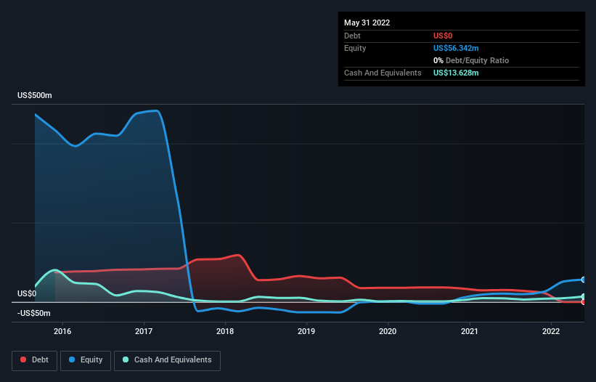Click the US$56.342m equity value
This screenshot has width=596, height=382.
coord(456,48)
